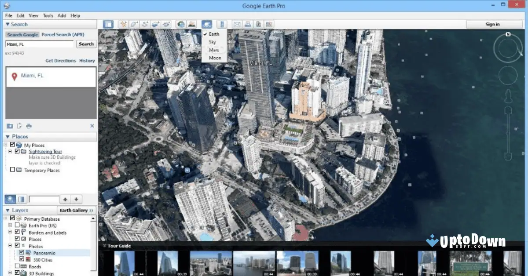Click the print icon in the Places panel

[28, 126]
